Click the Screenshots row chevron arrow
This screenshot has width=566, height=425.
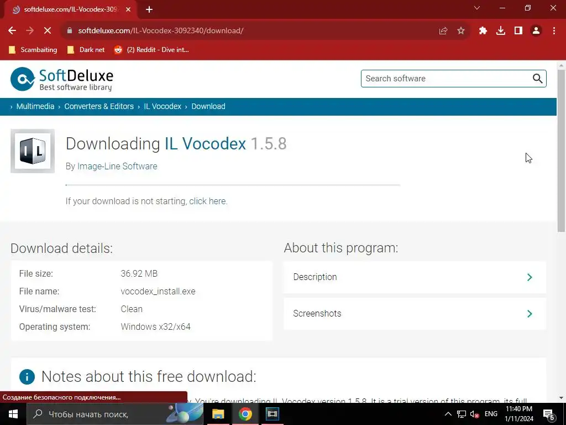click(530, 313)
